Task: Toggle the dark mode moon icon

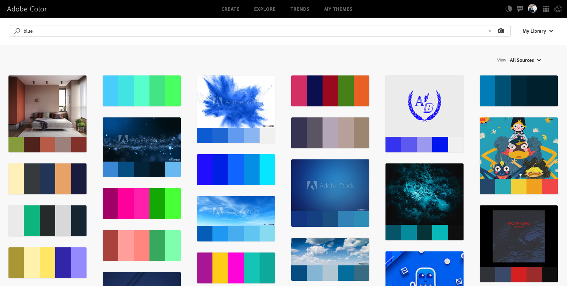Action: pyautogui.click(x=509, y=9)
